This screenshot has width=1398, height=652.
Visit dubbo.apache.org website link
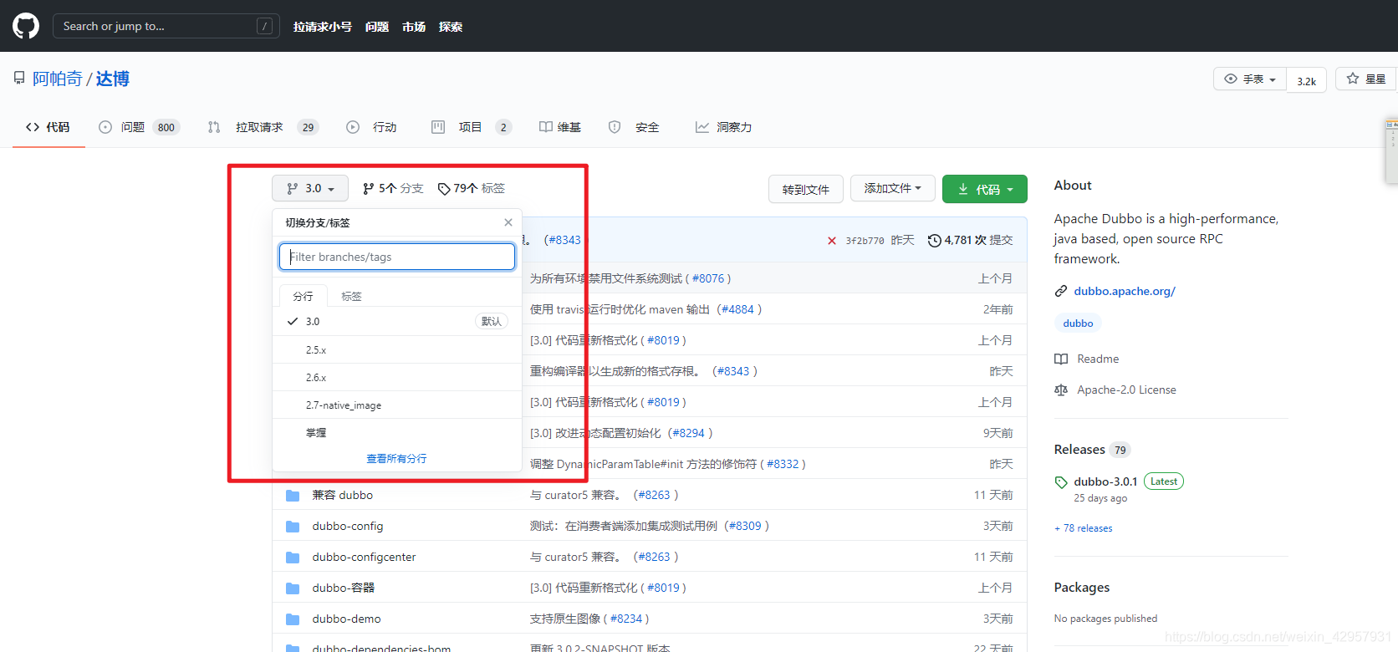tap(1125, 291)
